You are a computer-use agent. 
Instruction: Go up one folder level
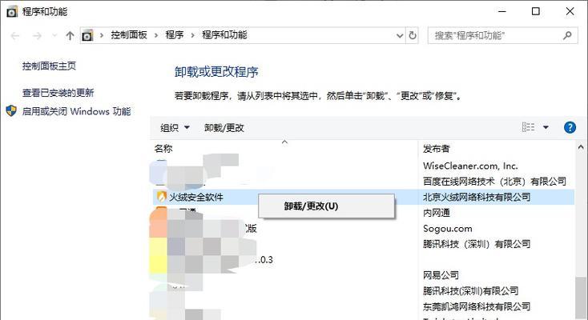click(x=70, y=36)
